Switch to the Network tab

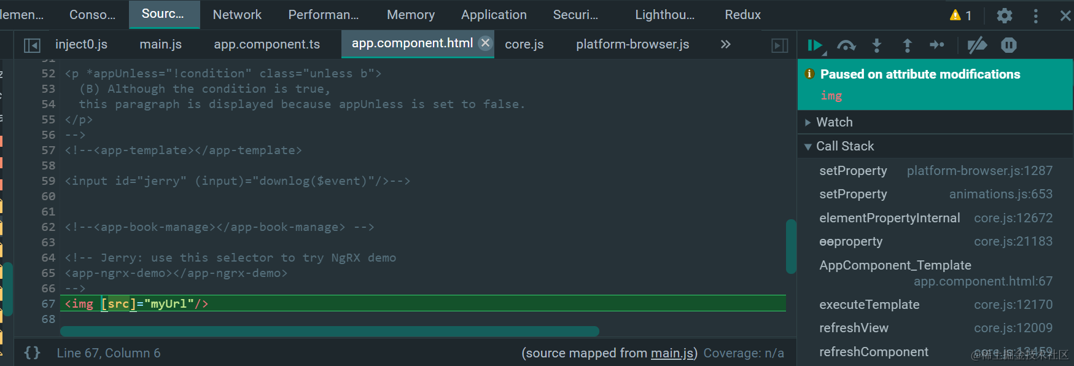pyautogui.click(x=237, y=15)
